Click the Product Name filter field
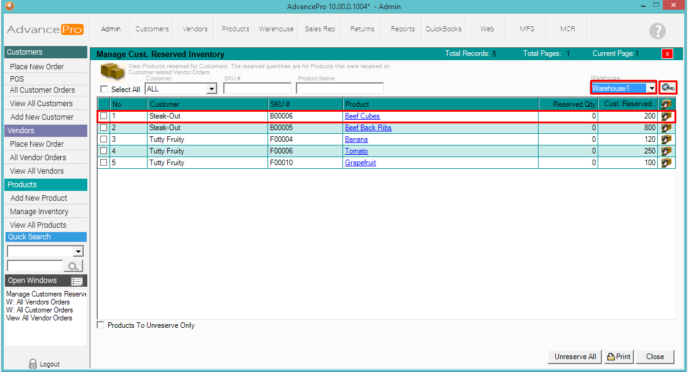688x372 pixels. coord(339,88)
